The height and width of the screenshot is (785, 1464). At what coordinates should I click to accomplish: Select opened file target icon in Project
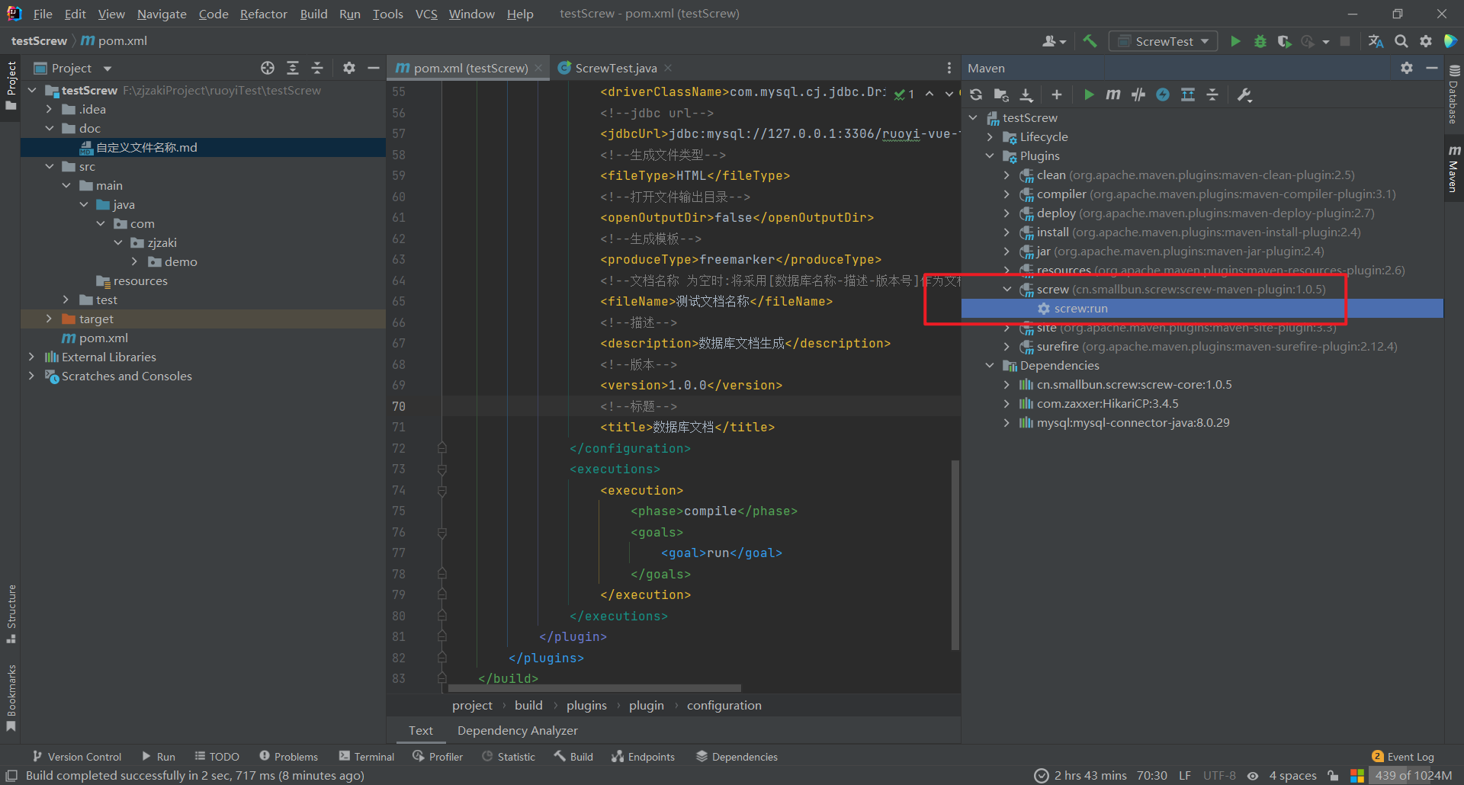tap(268, 68)
